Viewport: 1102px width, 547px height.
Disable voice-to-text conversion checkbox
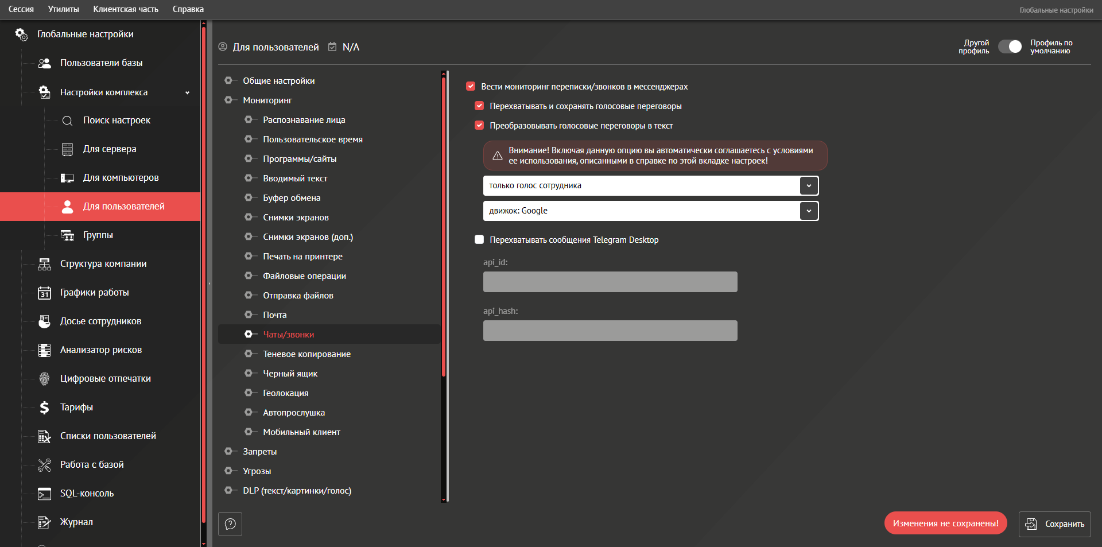479,126
